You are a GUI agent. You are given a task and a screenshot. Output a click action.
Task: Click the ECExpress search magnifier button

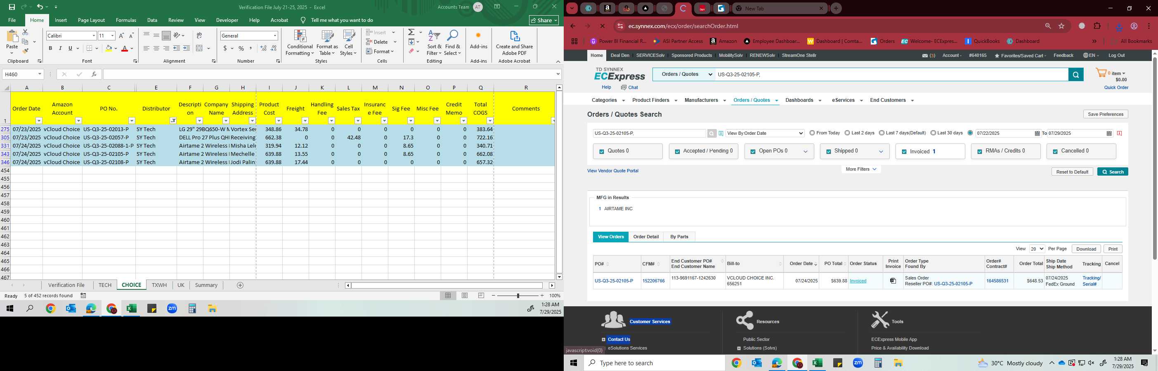[1076, 75]
